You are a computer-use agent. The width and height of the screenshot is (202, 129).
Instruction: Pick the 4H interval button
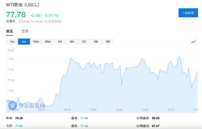coord(72,42)
